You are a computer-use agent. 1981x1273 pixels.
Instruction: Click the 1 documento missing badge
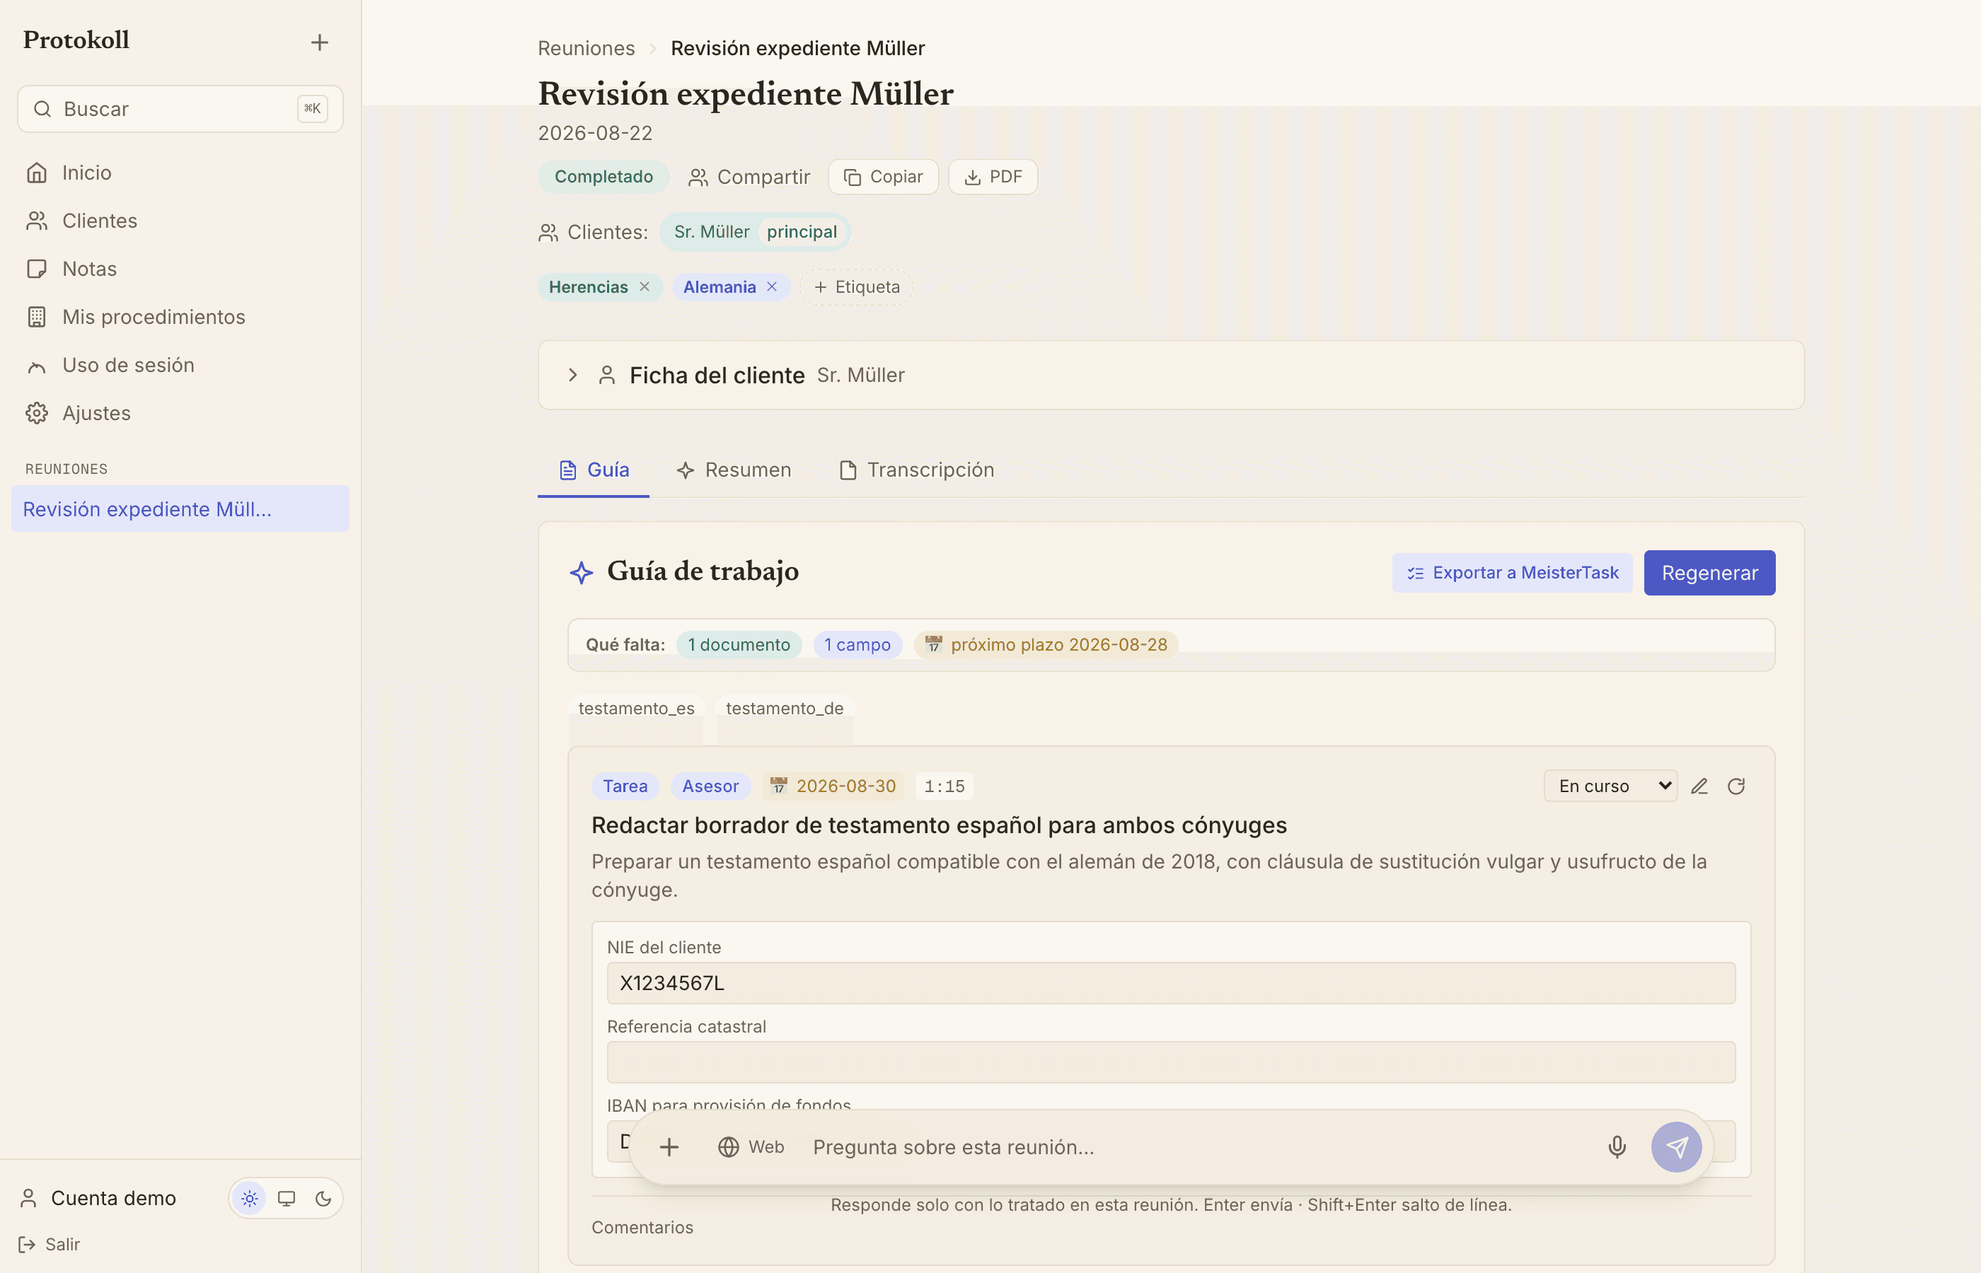point(739,645)
